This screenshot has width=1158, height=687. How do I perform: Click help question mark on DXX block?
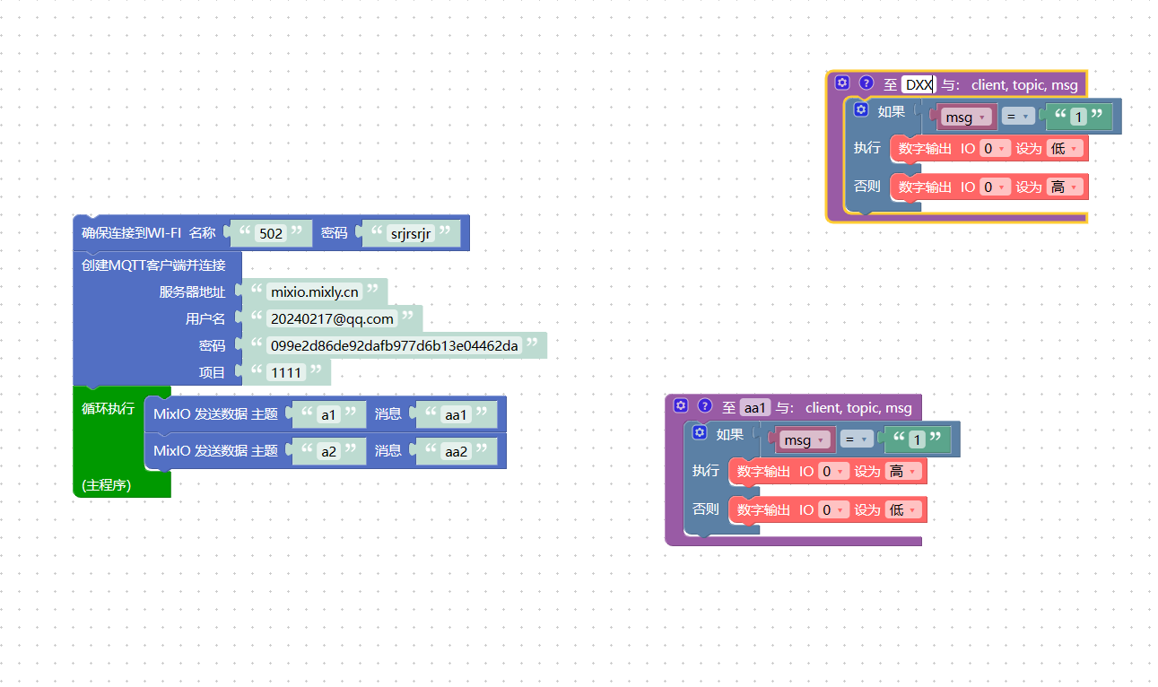[x=866, y=83]
